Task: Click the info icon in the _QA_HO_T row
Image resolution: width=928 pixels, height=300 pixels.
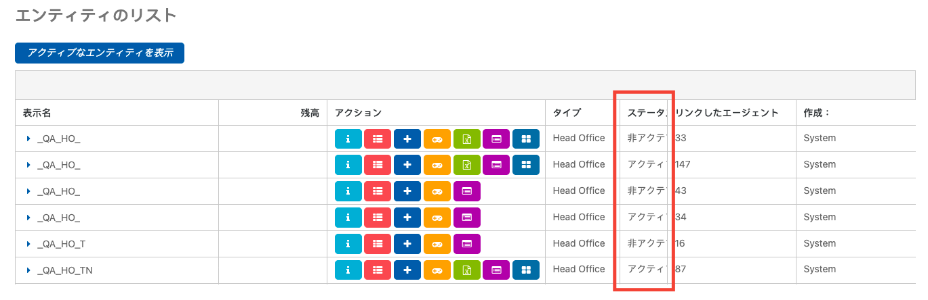Action: tap(348, 243)
